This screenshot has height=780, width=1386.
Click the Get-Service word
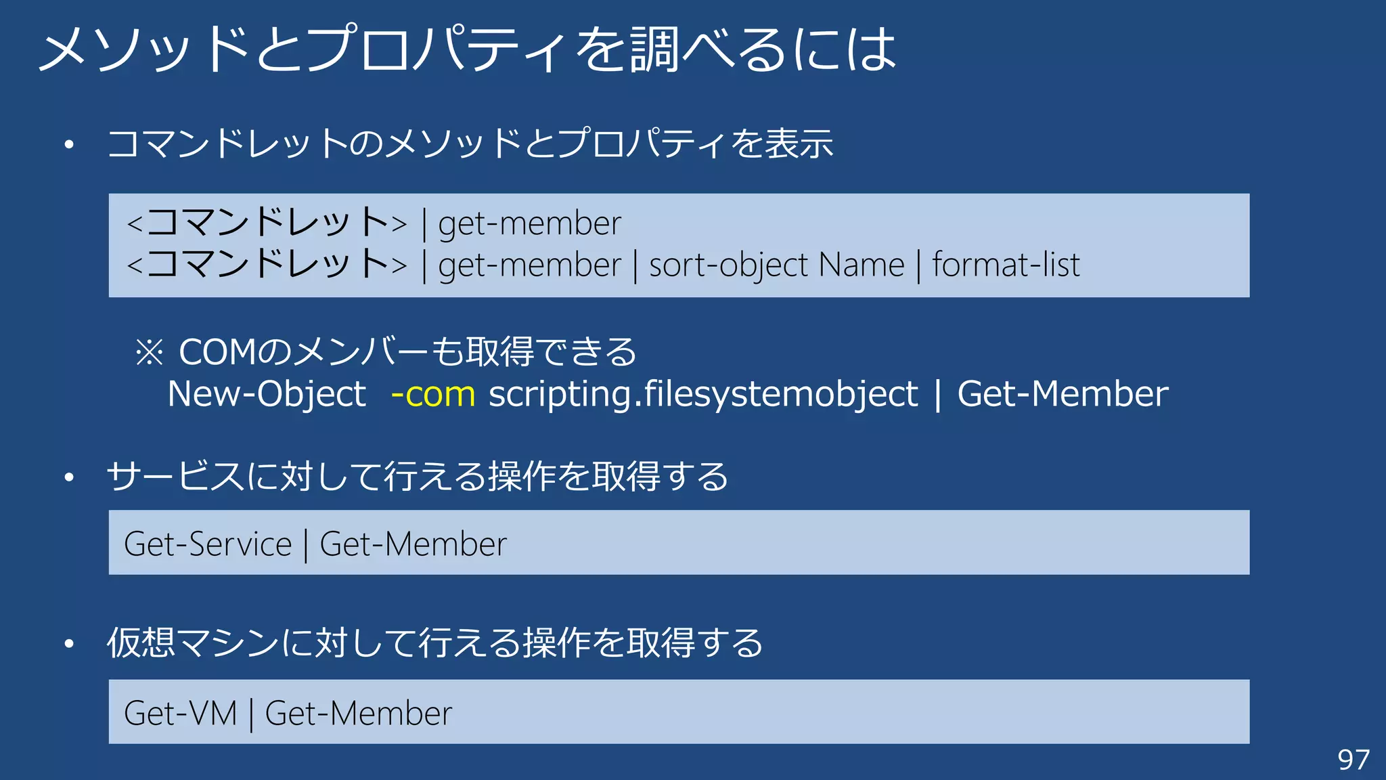[x=208, y=544]
